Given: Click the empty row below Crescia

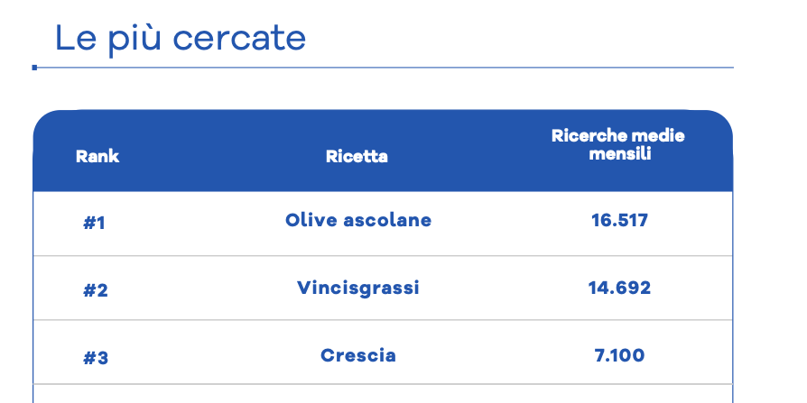Looking at the screenshot, I should (383, 394).
